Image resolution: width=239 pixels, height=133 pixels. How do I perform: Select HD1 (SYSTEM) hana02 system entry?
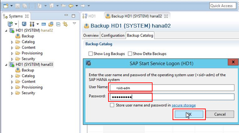tap(34, 30)
